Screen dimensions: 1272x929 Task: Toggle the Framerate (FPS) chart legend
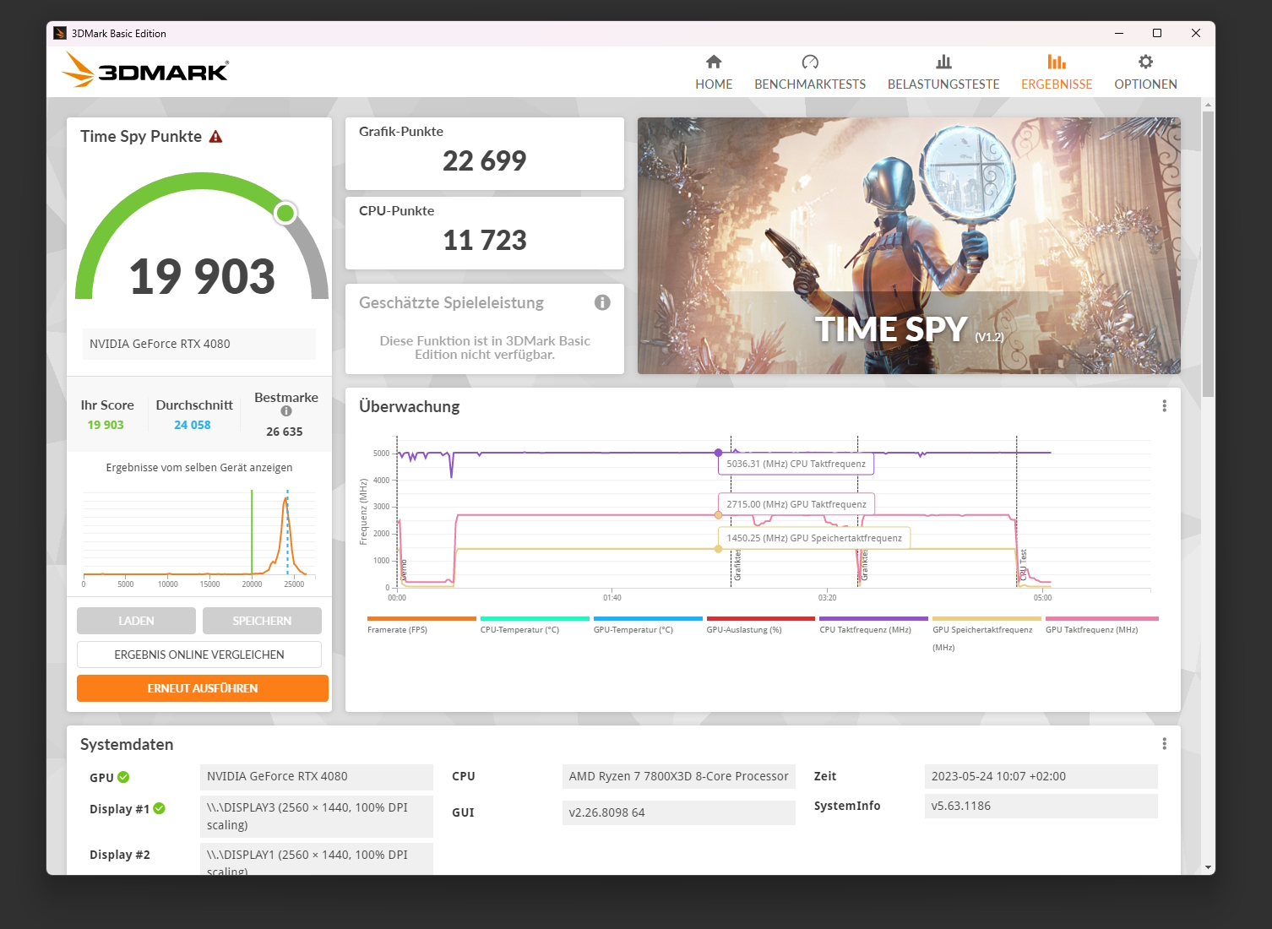tap(421, 626)
